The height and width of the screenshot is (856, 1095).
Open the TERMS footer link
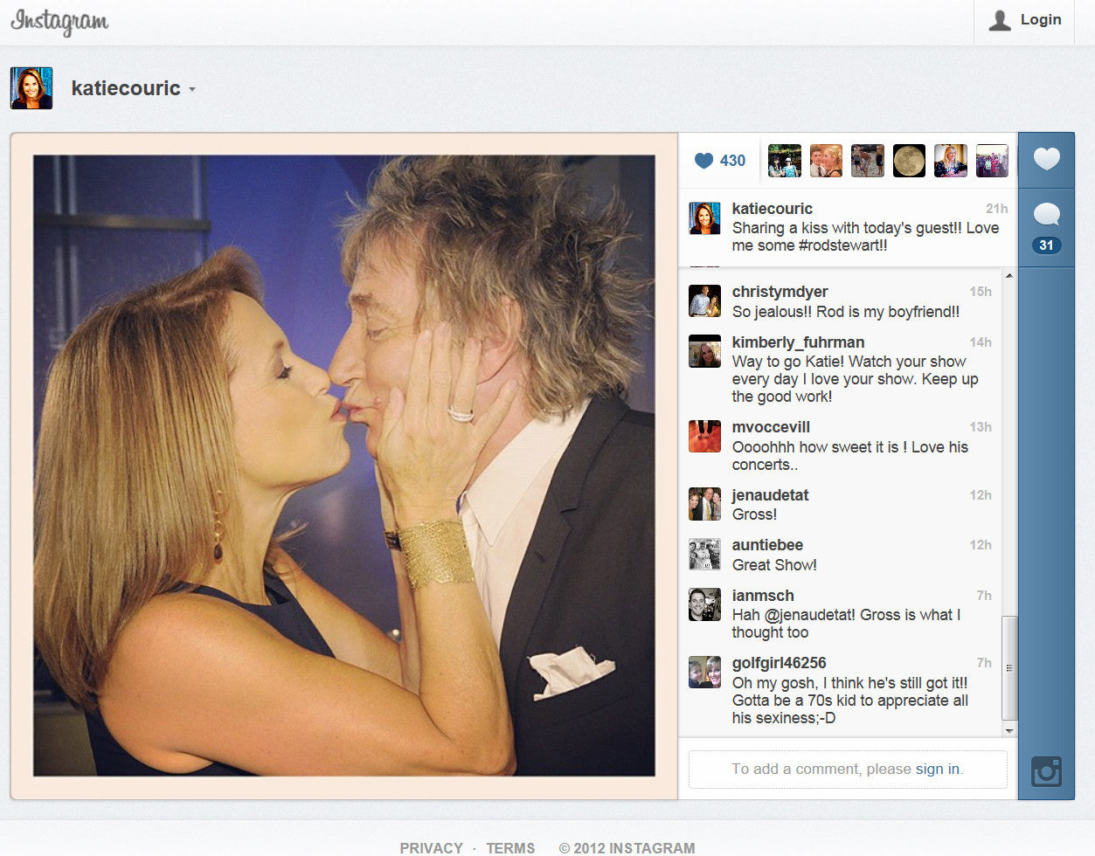click(x=510, y=848)
